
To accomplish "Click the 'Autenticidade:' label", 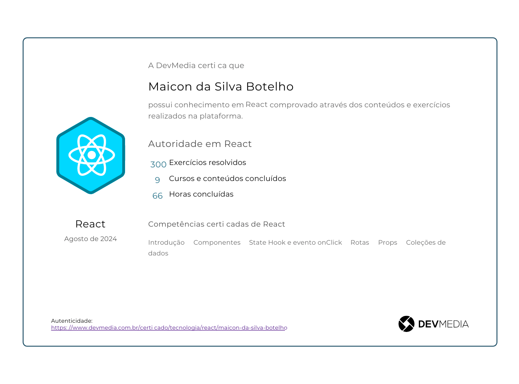I will [72, 321].
